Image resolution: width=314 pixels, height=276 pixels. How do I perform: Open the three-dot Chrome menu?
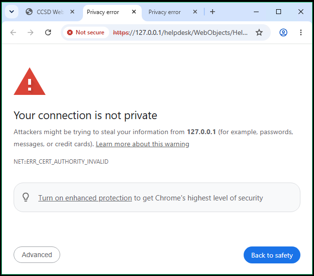tap(301, 32)
